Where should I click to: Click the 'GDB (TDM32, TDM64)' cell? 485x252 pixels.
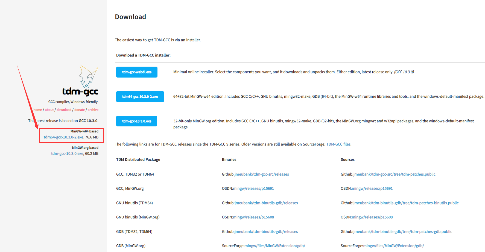pyautogui.click(x=134, y=232)
